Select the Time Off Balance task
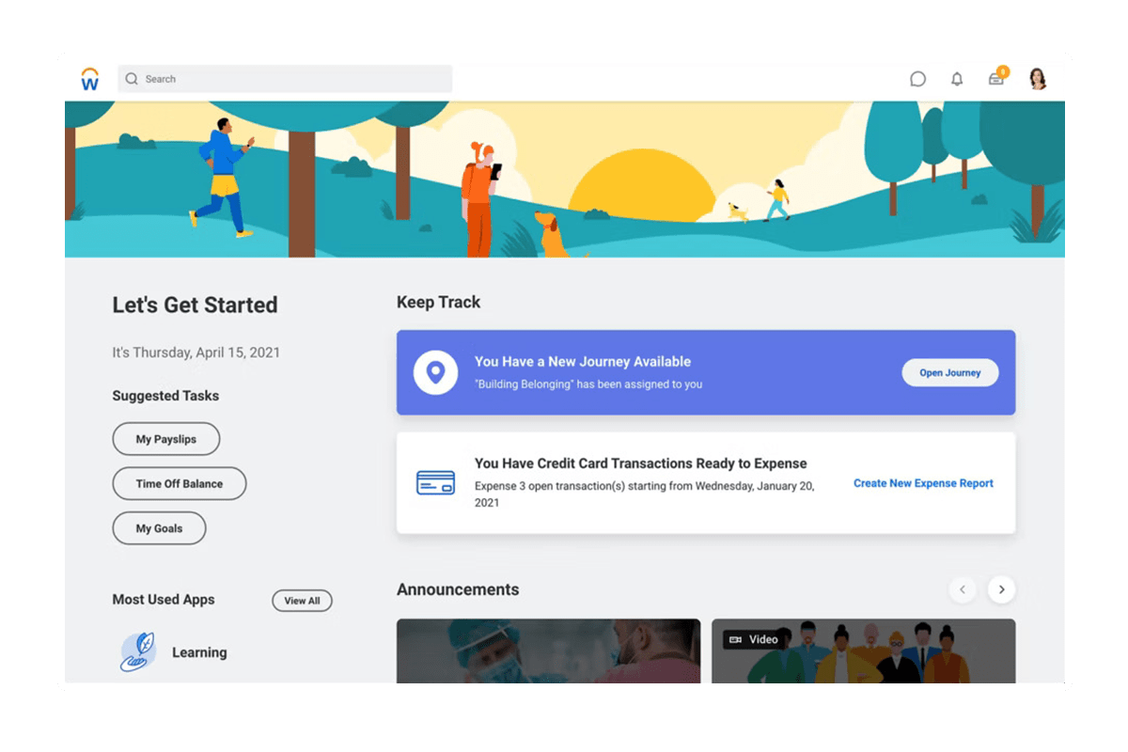 [179, 484]
